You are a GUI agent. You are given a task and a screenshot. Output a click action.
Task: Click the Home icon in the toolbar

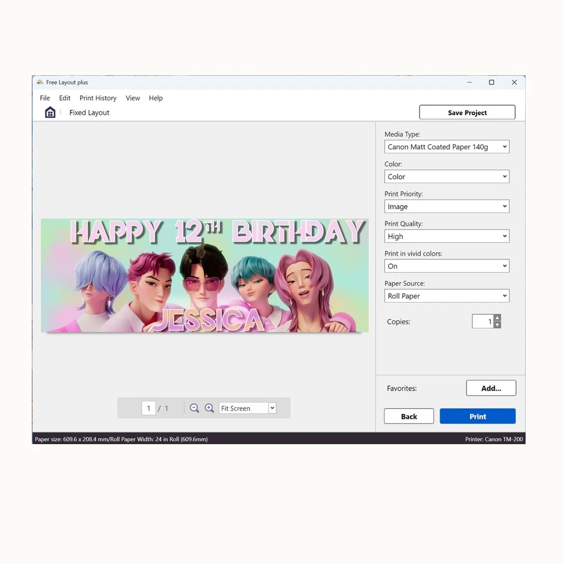(x=50, y=112)
